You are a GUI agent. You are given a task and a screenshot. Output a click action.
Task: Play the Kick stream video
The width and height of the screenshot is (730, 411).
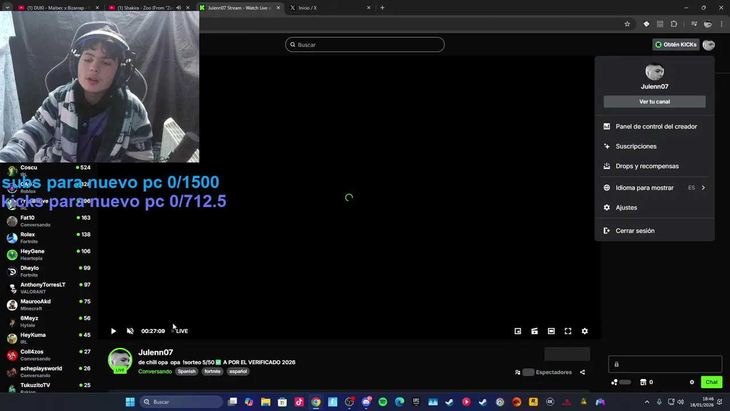[113, 331]
